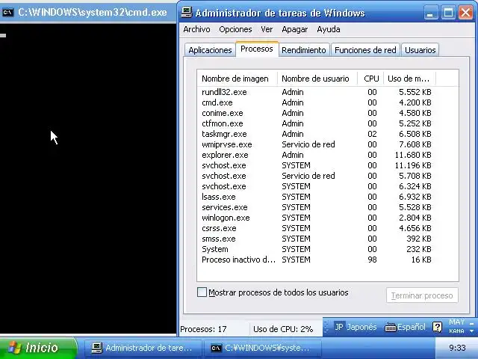Sort by CPU column header
The width and height of the screenshot is (478, 359).
(370, 79)
